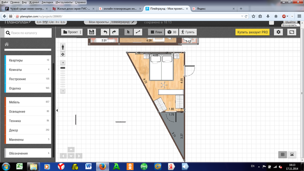Select the wall drawing line tool
The height and width of the screenshot is (171, 304).
[138, 32]
